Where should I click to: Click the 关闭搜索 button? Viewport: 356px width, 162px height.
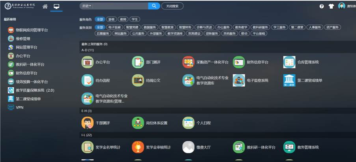click(x=172, y=6)
